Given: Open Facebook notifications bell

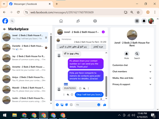Looking at the screenshot, I should 144,21.
